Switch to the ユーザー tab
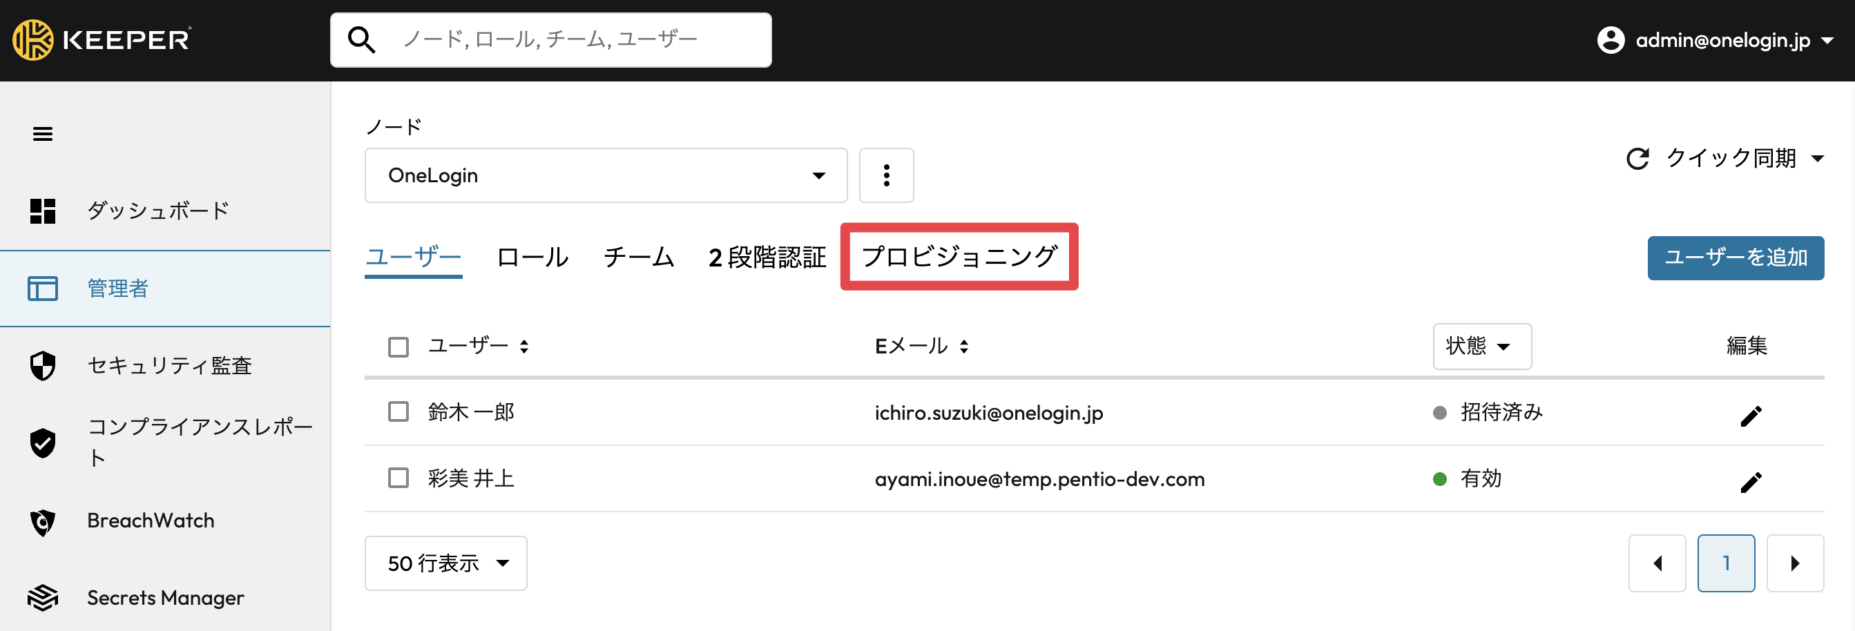Screen dimensions: 1855x631 pyautogui.click(x=414, y=257)
